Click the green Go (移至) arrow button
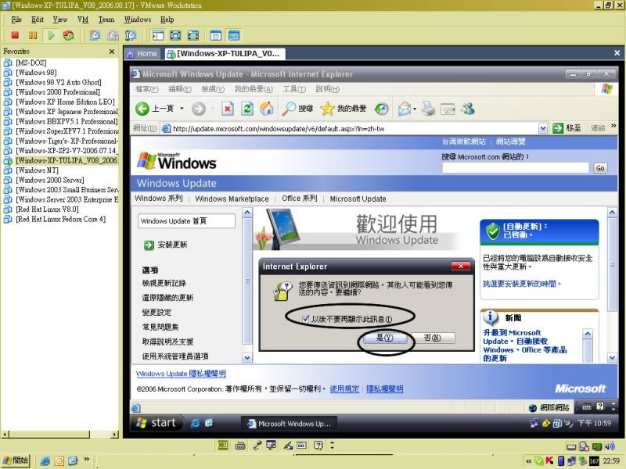 pos(557,128)
